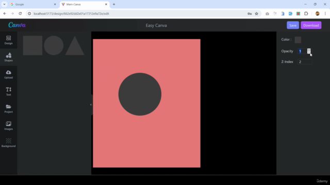Click the Download button
Screen dimensions: 330x185
(x=311, y=25)
